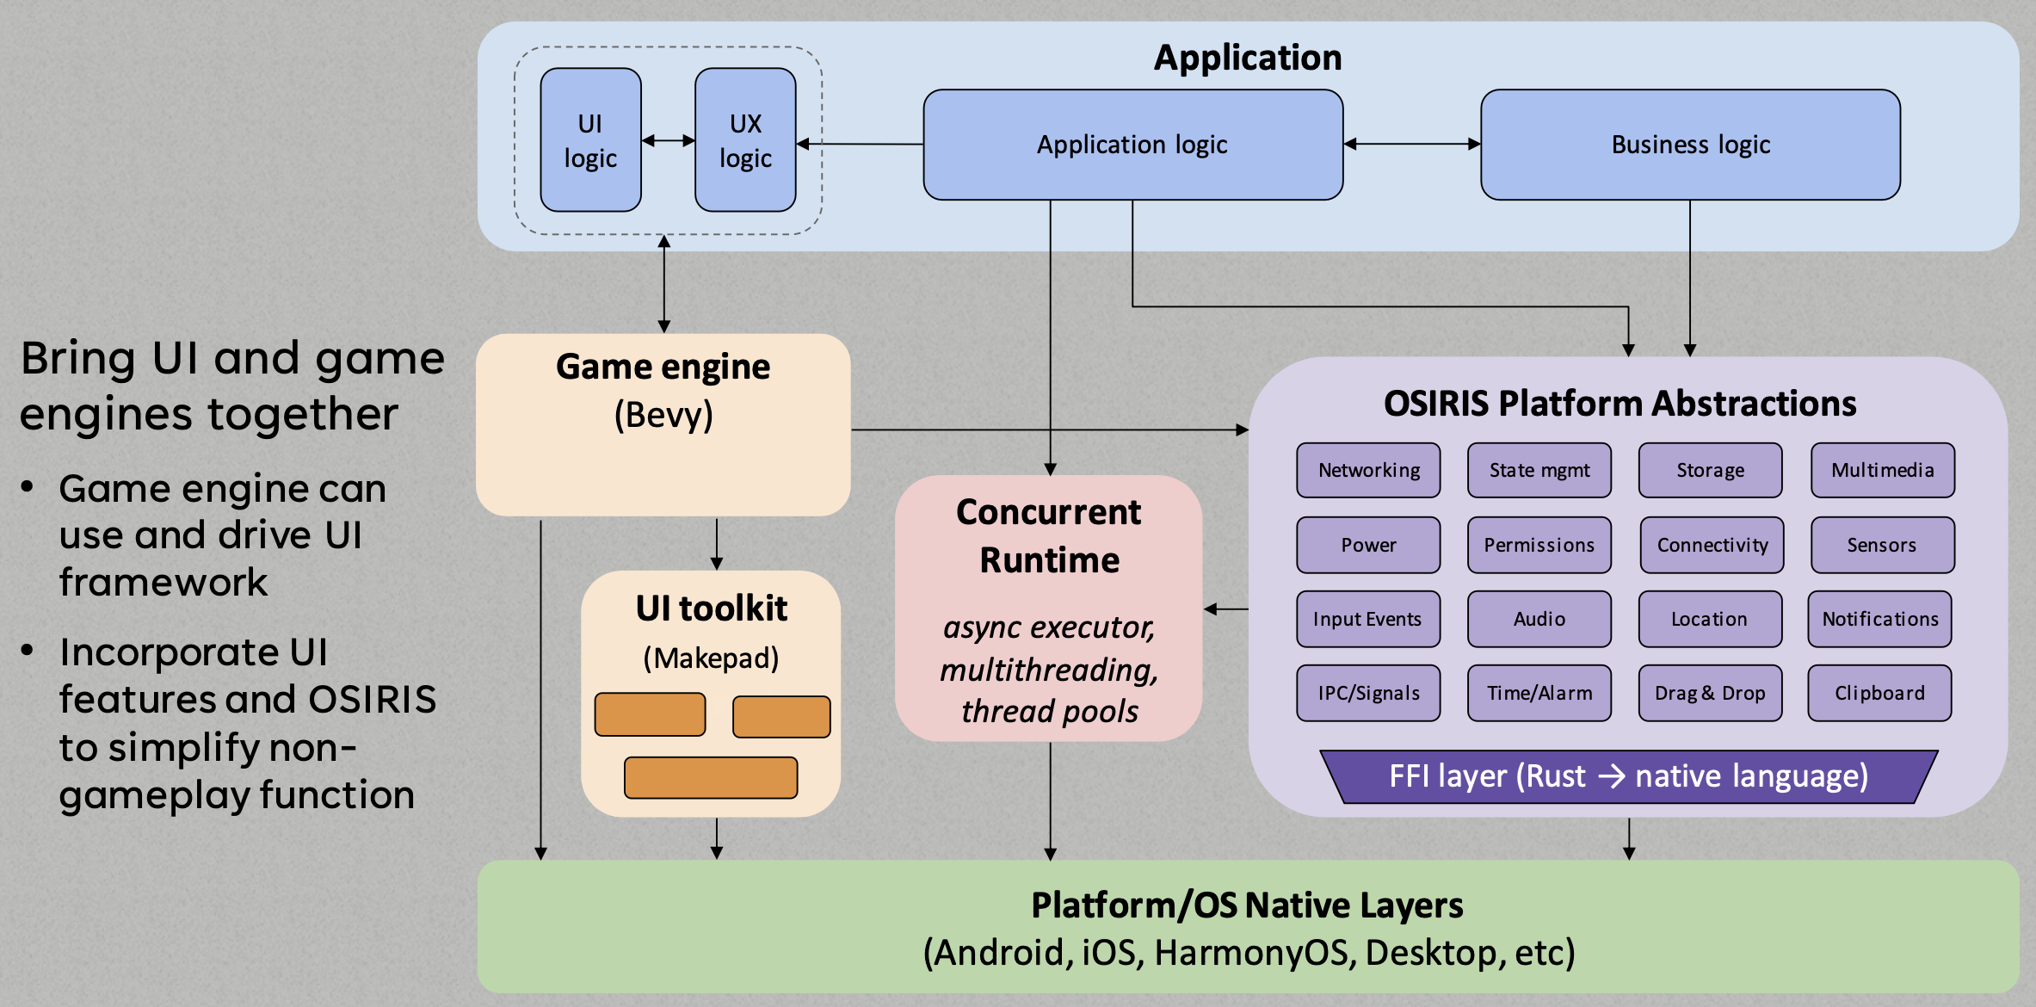
Task: Click the Notifications box
Action: (1879, 619)
